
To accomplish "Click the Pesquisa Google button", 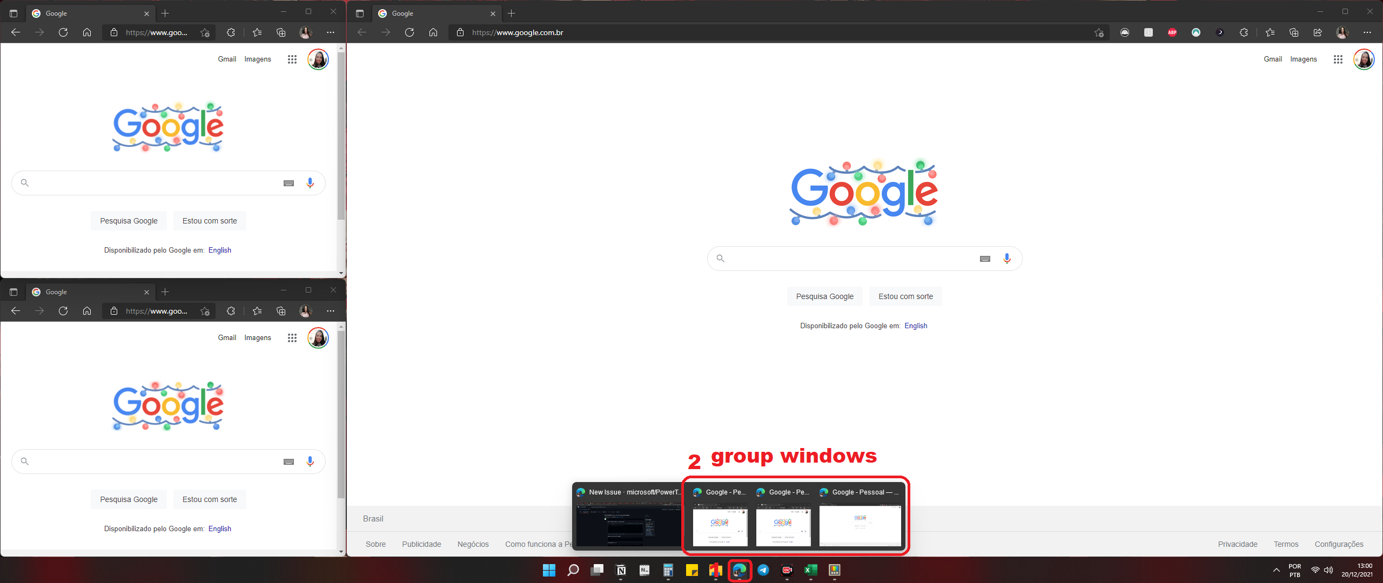I will point(825,296).
